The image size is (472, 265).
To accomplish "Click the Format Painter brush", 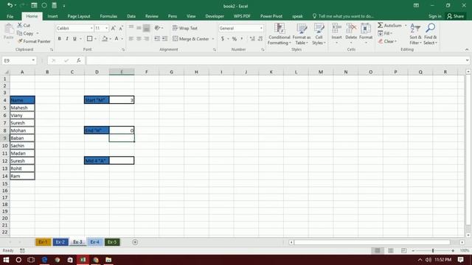I will point(34,41).
